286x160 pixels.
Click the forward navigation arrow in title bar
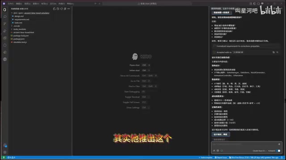click(x=99, y=4)
